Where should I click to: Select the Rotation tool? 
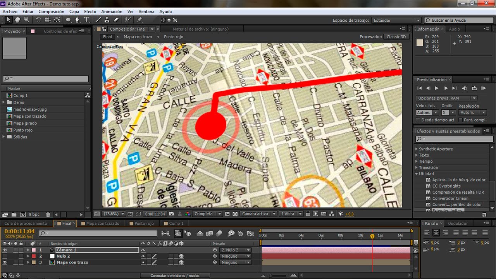click(38, 20)
